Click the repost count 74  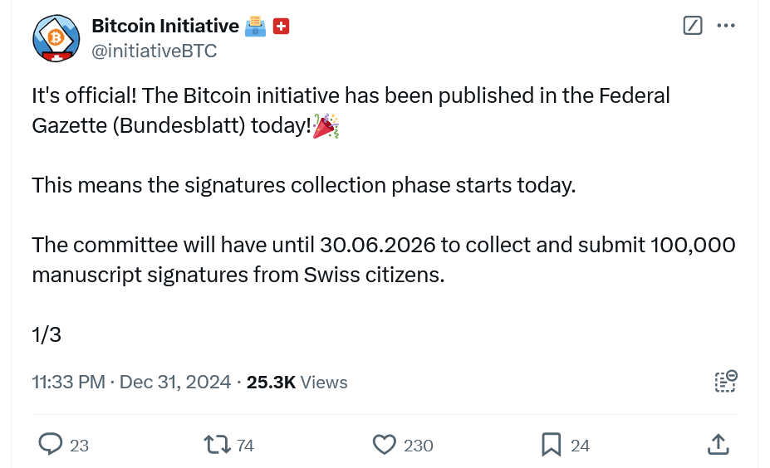click(244, 446)
